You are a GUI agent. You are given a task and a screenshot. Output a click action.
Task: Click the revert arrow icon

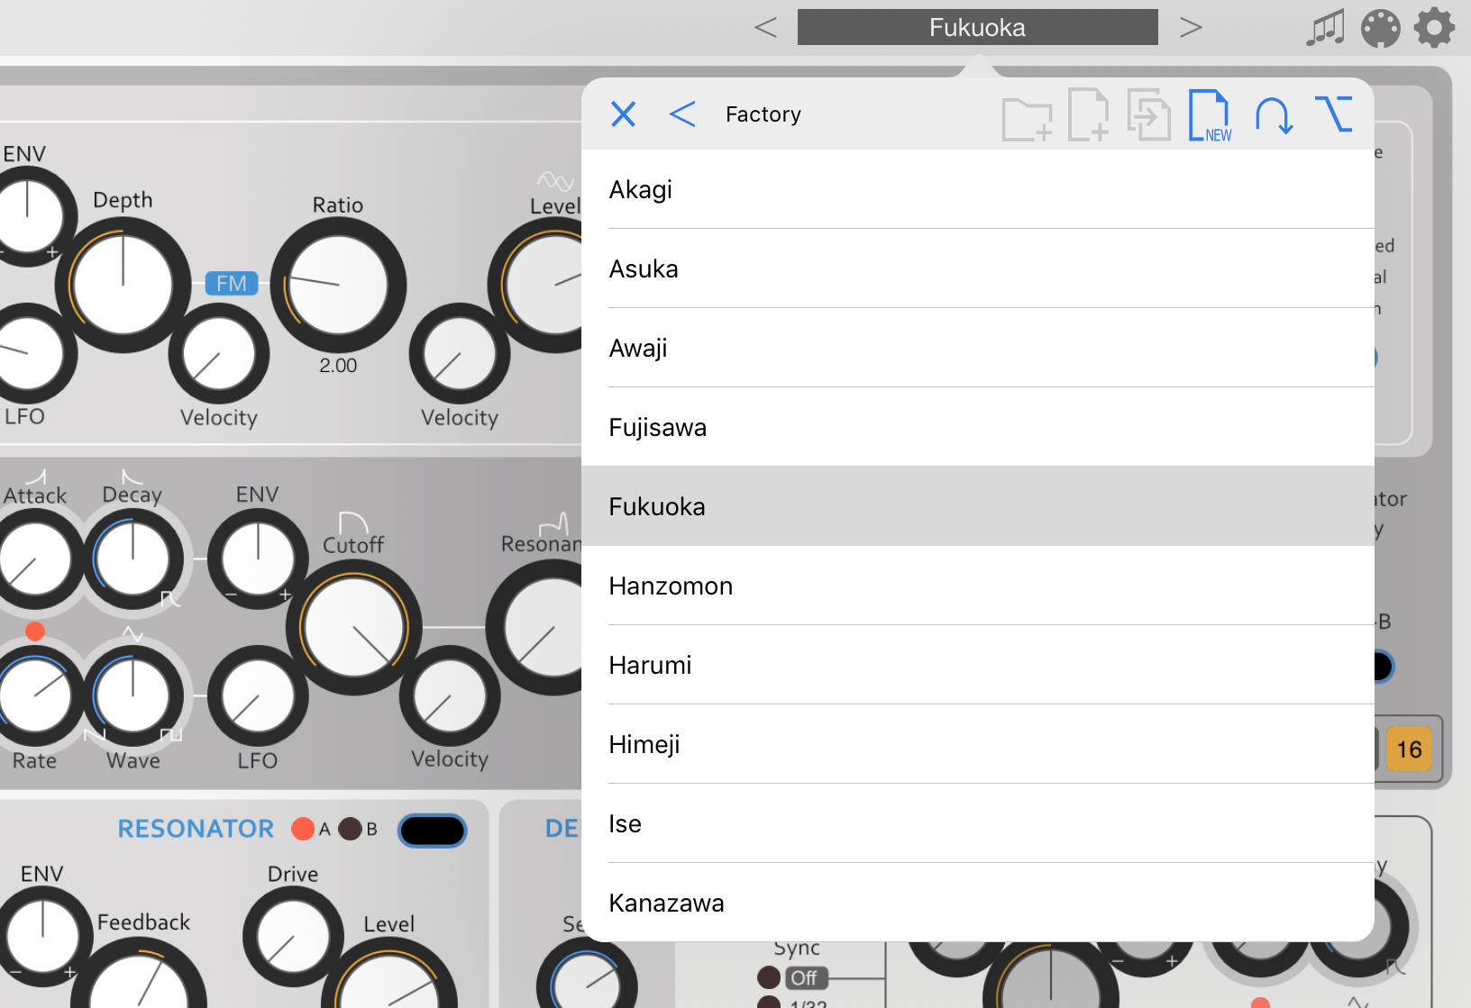tap(1274, 116)
